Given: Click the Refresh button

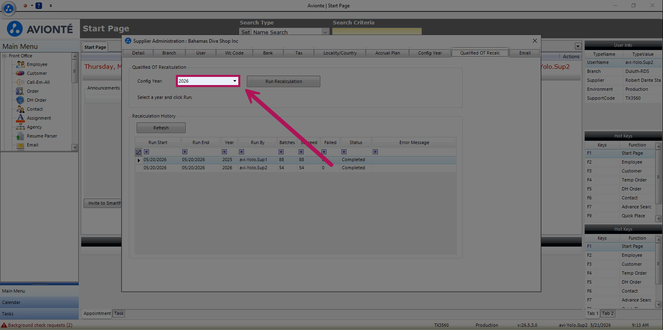Looking at the screenshot, I should [x=161, y=128].
